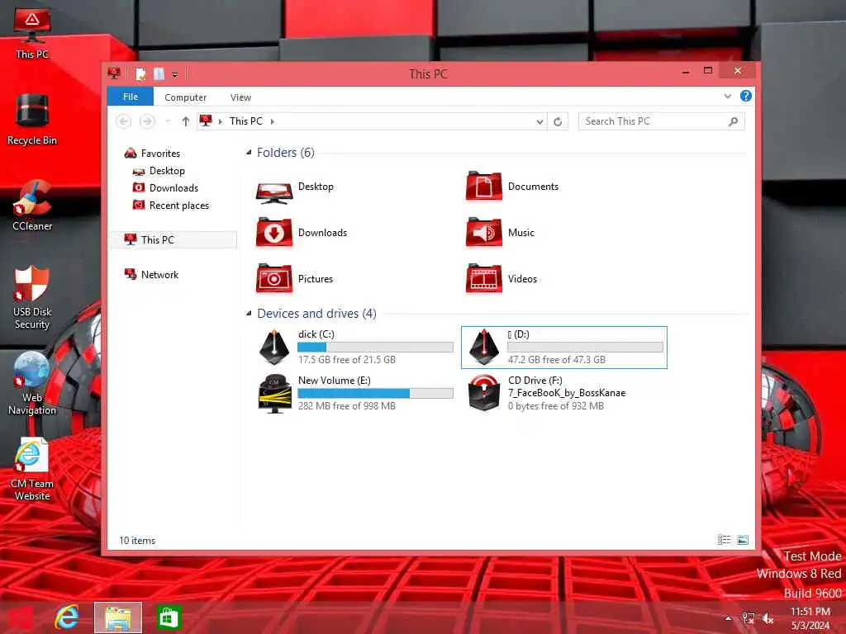Go up one level with the Up arrow
846x634 pixels.
(x=186, y=121)
